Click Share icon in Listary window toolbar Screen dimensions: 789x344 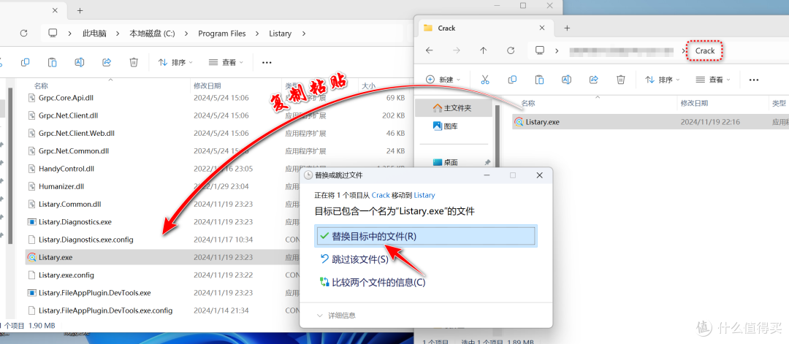pyautogui.click(x=107, y=62)
